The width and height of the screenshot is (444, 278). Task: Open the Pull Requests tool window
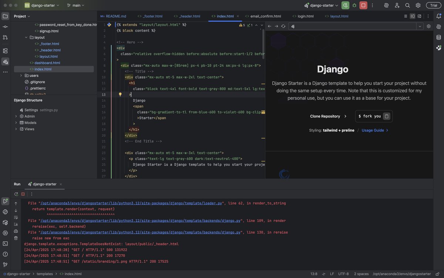(5, 37)
